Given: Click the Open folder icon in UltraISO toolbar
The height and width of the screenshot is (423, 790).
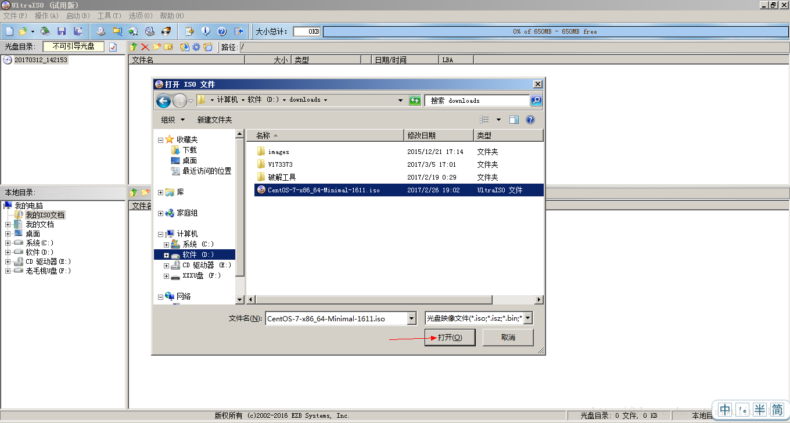Looking at the screenshot, I should [x=23, y=31].
